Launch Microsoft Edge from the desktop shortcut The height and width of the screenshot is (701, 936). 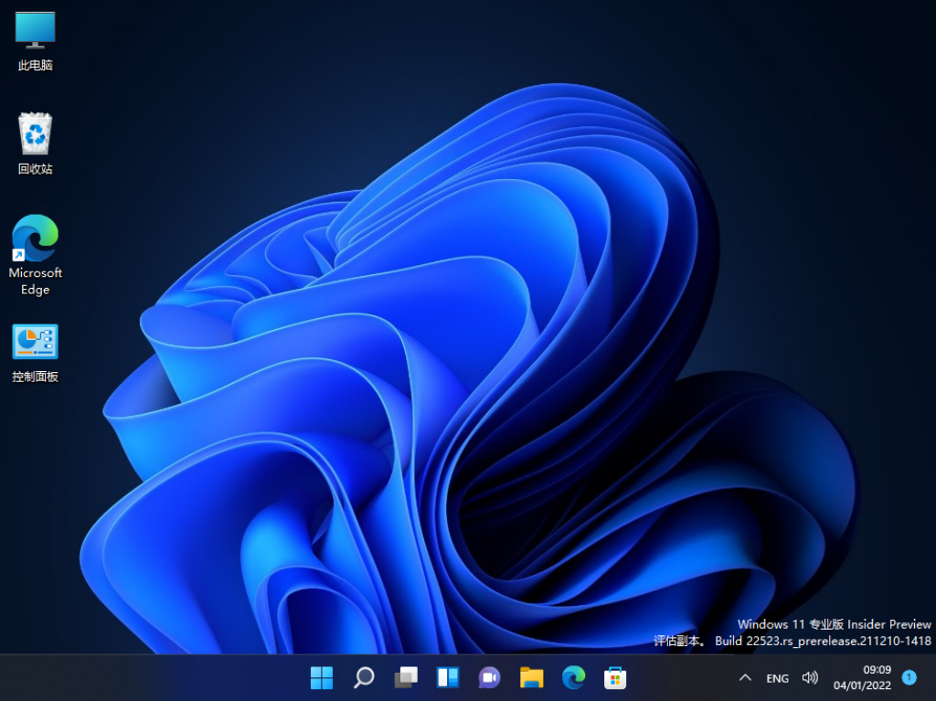pyautogui.click(x=34, y=247)
